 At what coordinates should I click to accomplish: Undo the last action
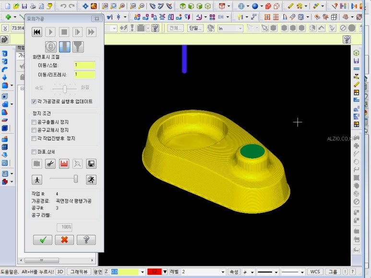coord(63,6)
